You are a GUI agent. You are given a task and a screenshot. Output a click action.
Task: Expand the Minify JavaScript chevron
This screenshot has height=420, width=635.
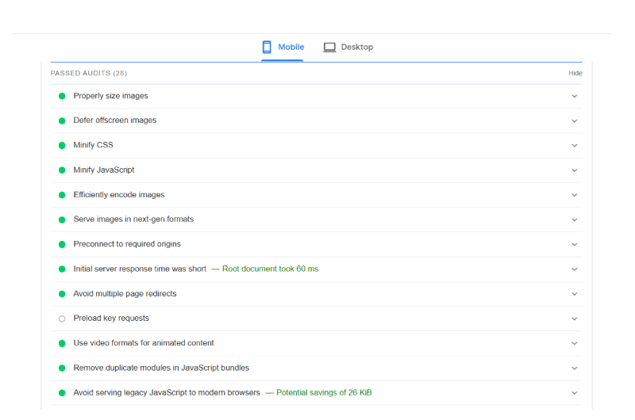(x=574, y=170)
